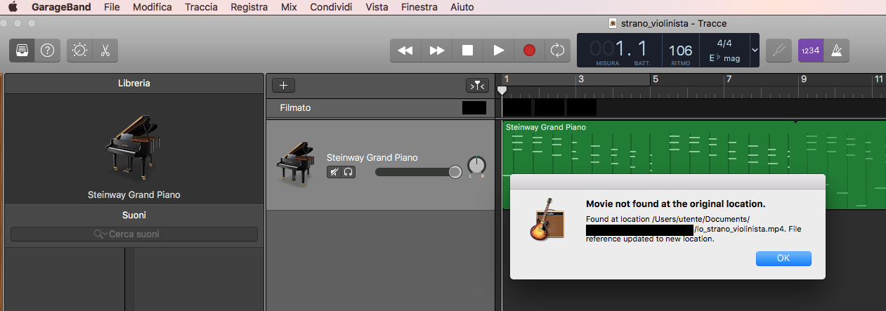The width and height of the screenshot is (886, 311).
Task: Open the Registra menu
Action: [x=249, y=7]
